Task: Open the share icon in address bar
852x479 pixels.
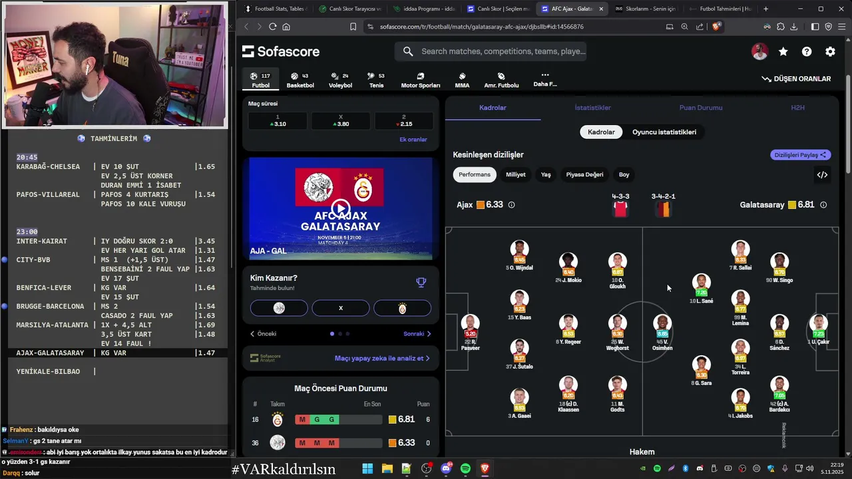Action: coord(700,27)
